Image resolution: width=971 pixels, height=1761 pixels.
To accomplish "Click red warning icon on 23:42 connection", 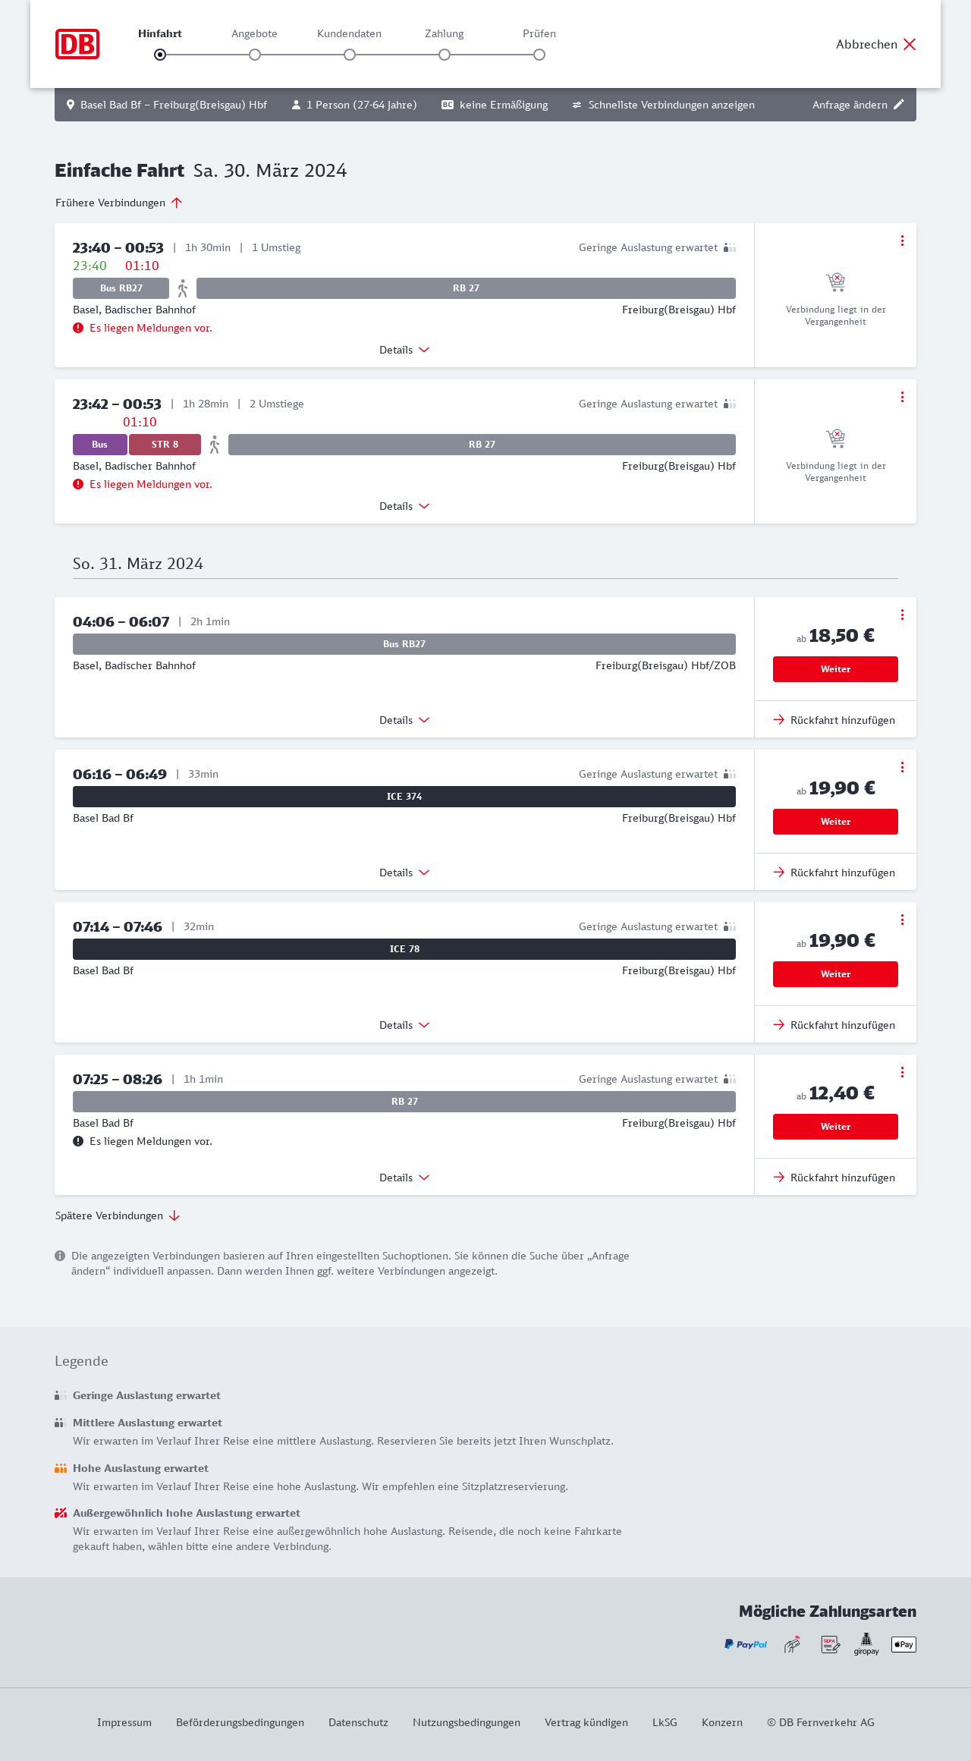I will (78, 484).
